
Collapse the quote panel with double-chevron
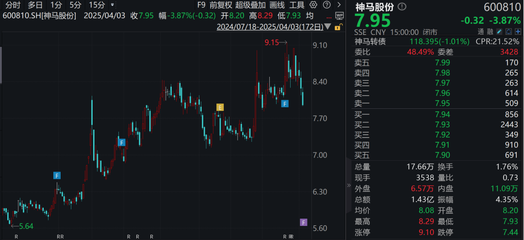(x=349, y=185)
